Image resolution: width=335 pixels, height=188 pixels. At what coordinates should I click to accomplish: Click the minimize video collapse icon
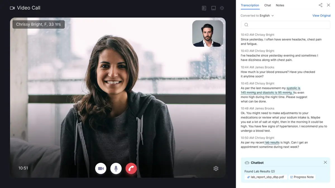tap(222, 8)
